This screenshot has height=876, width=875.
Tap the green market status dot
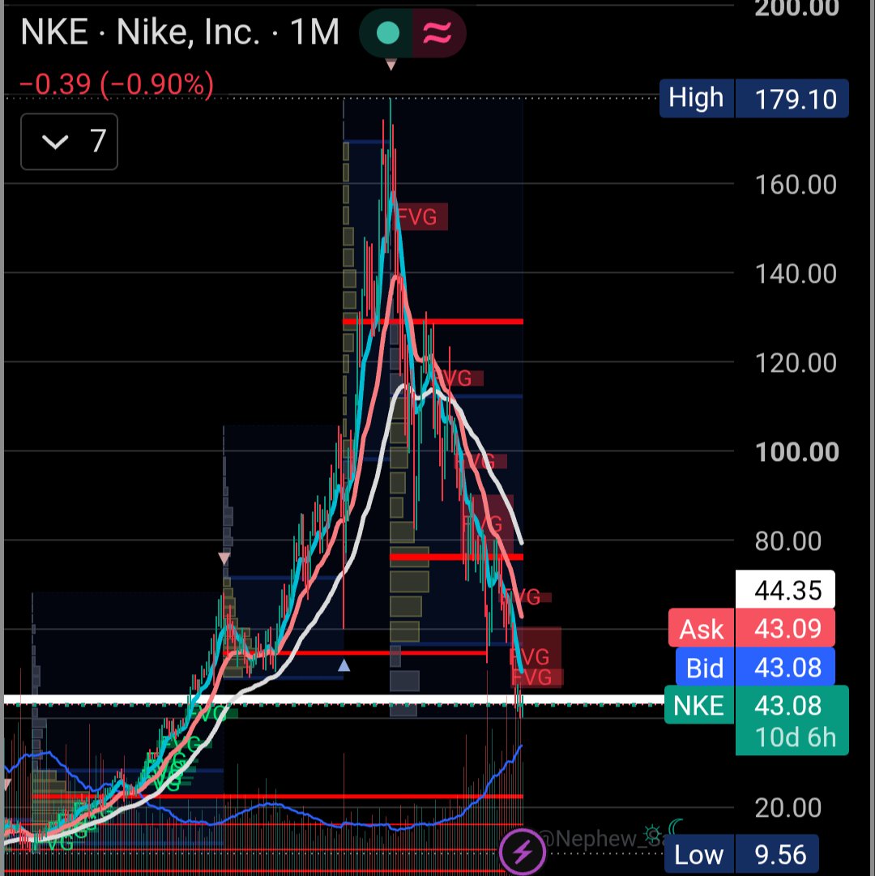pos(387,33)
